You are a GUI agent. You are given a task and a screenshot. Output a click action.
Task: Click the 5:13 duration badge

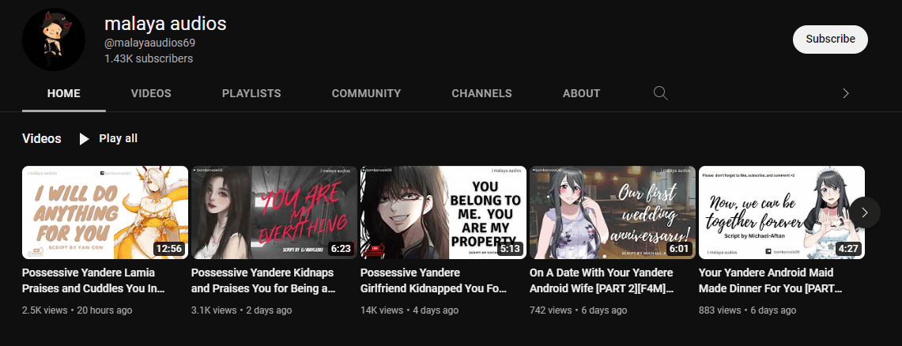[x=509, y=249]
